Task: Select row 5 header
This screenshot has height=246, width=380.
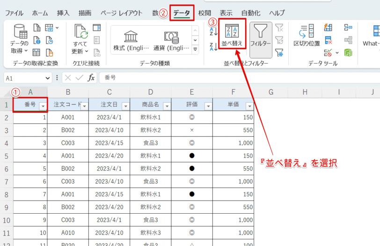Action: point(7,156)
